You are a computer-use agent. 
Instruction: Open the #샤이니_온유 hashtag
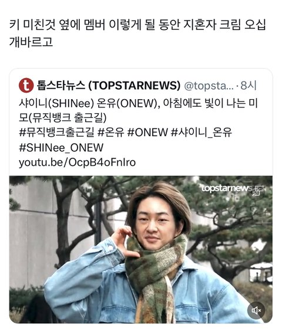pyautogui.click(x=202, y=133)
